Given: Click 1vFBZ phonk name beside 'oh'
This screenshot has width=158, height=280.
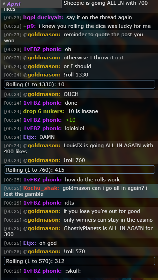Looking at the screenshot, I should click(x=42, y=49).
